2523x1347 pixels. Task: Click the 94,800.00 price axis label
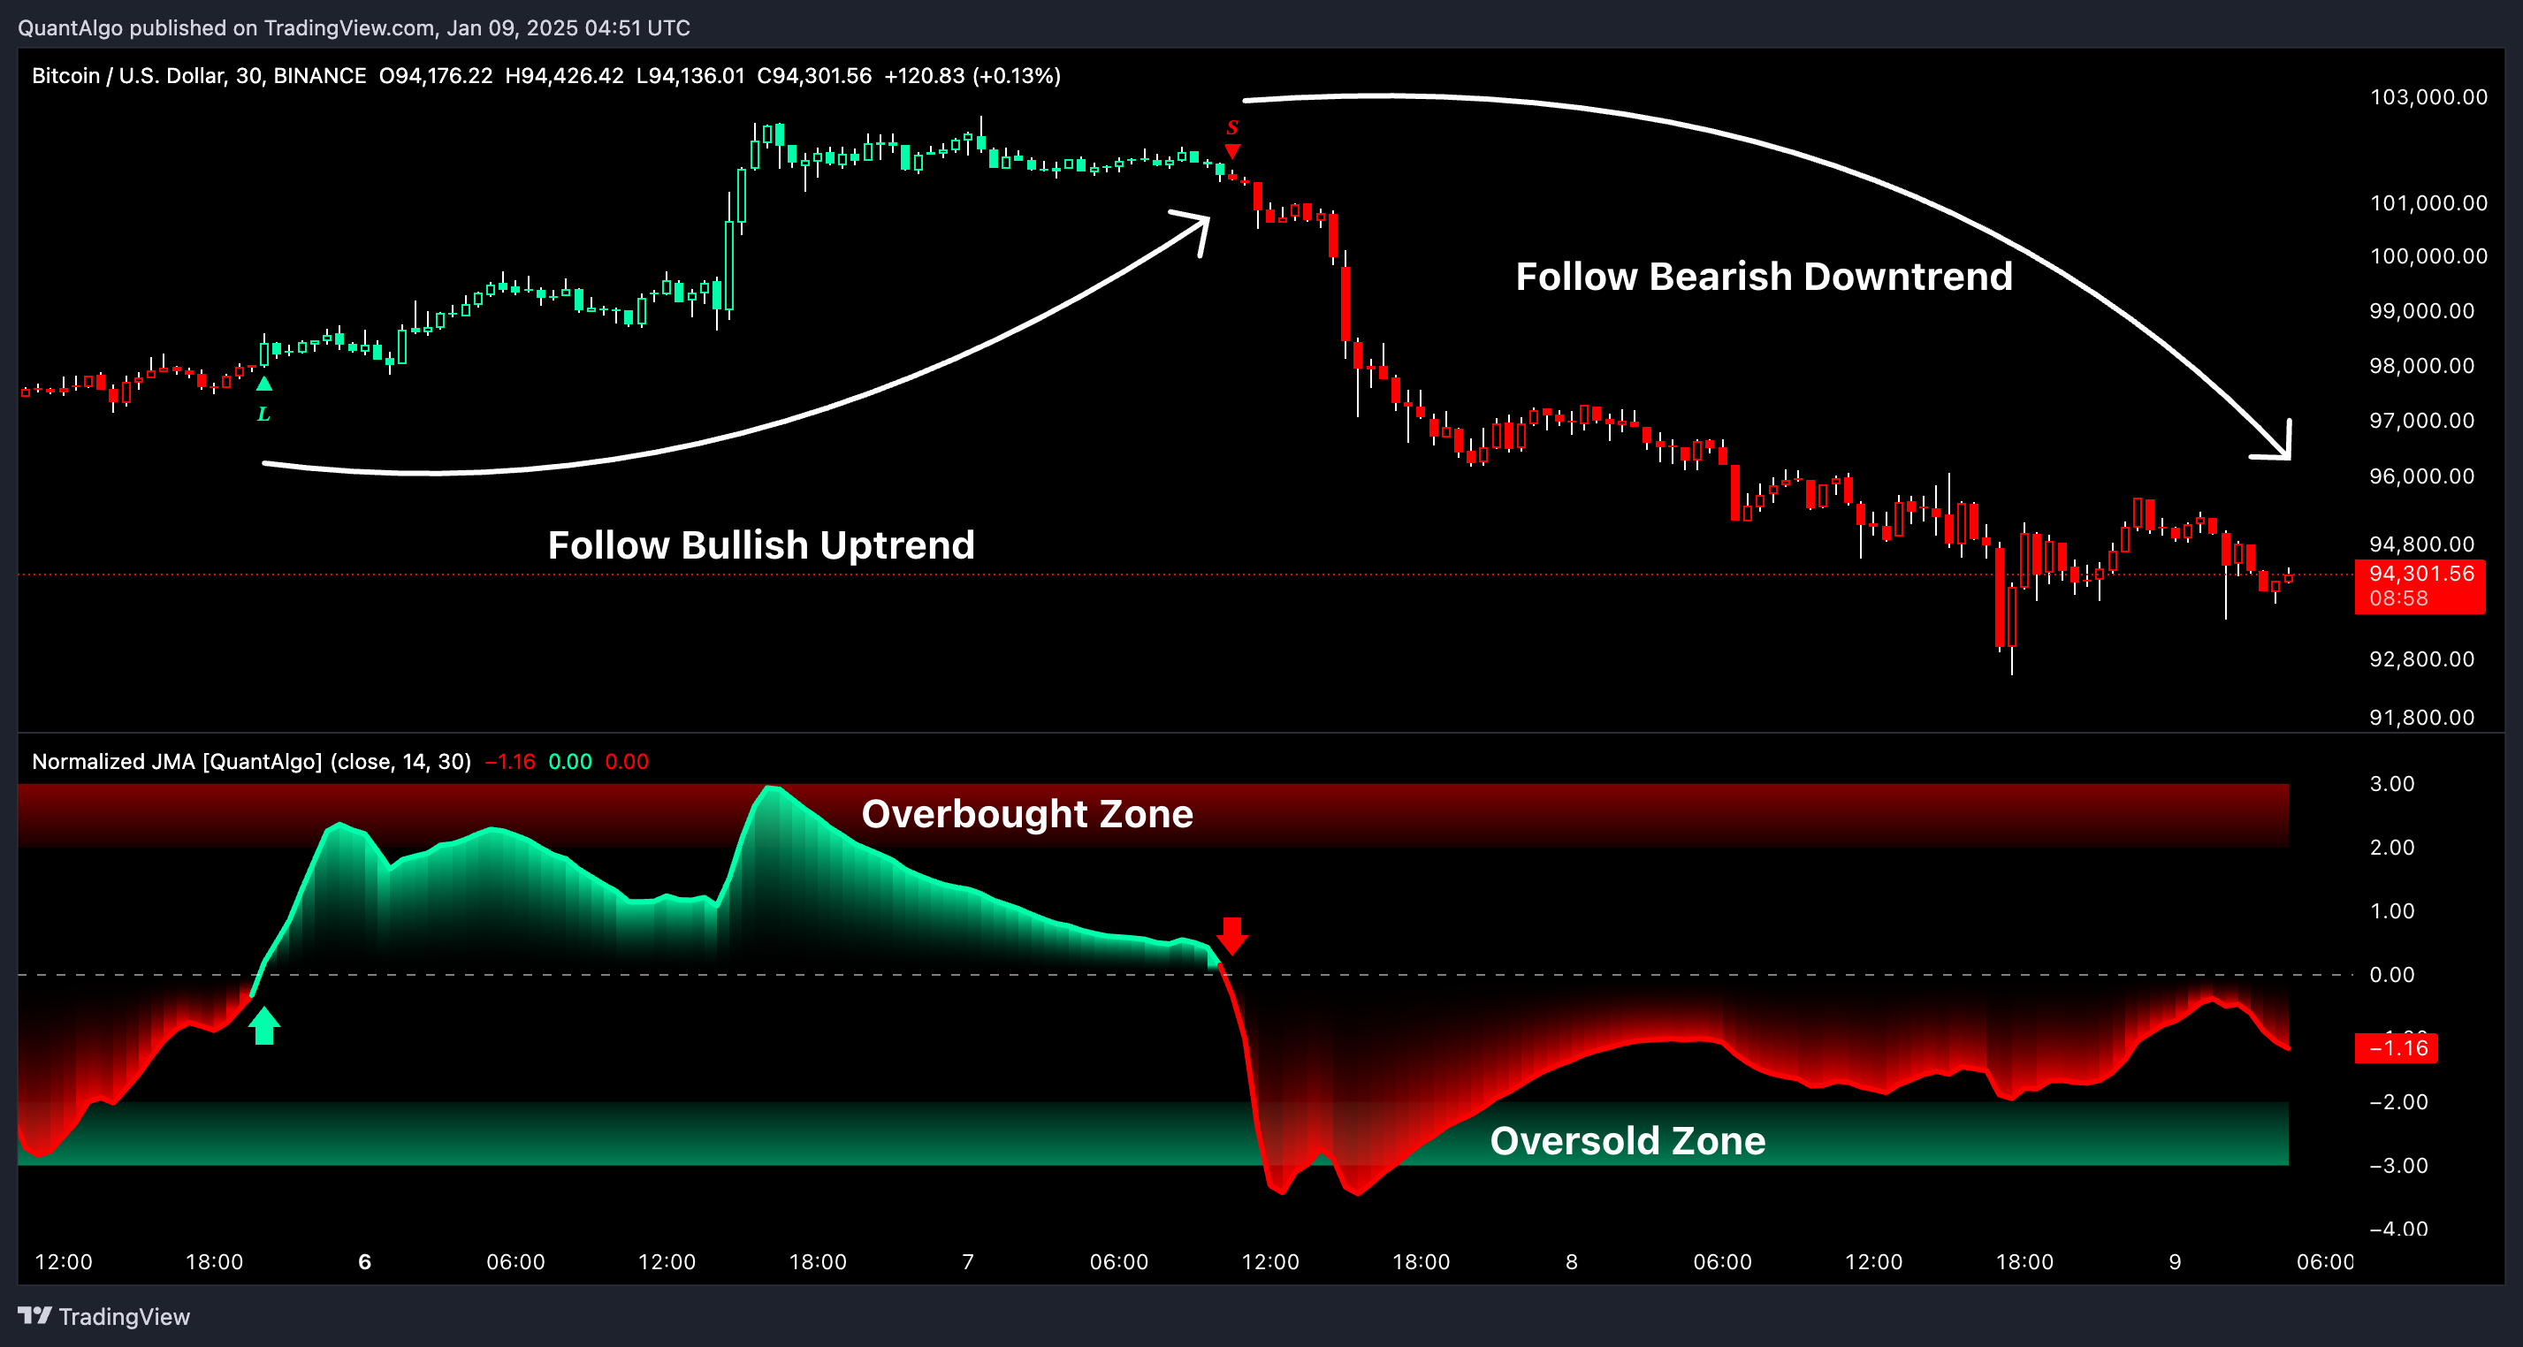pos(2421,544)
